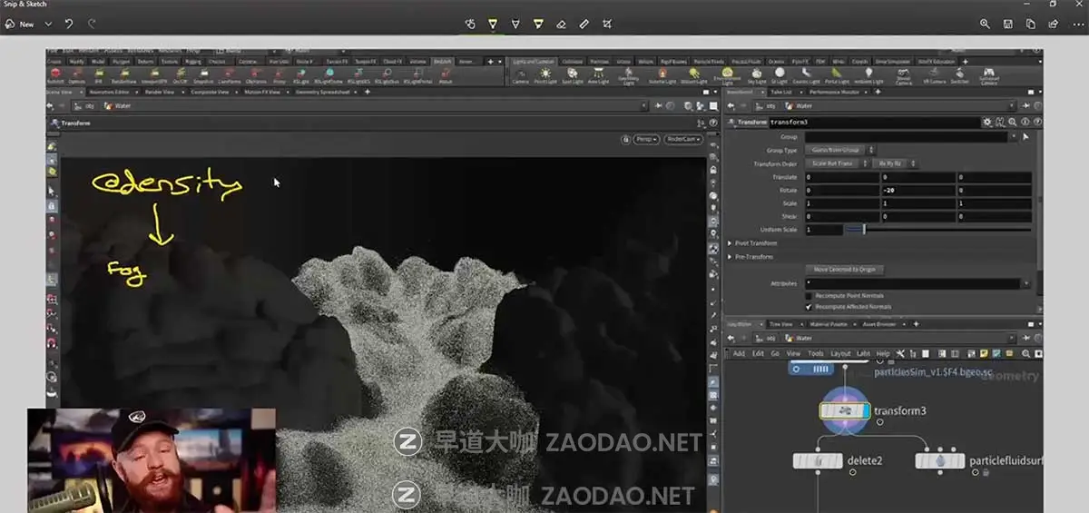Open the Group Type dropdown

click(840, 150)
